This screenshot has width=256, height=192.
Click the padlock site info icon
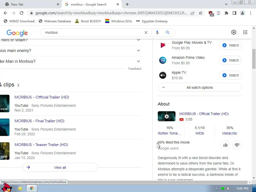(x=32, y=13)
